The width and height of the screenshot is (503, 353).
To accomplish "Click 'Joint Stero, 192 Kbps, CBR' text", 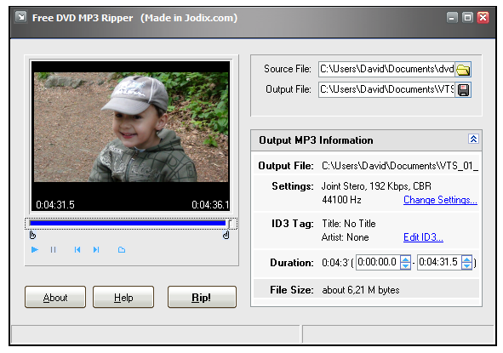I will tap(376, 186).
